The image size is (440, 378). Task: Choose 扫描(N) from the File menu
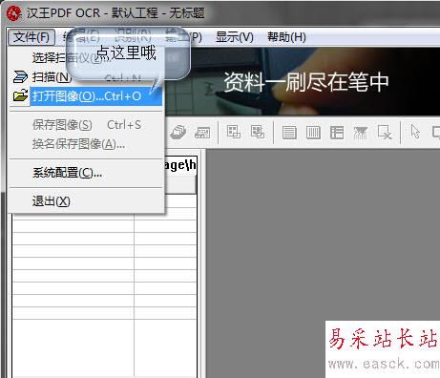pyautogui.click(x=86, y=77)
